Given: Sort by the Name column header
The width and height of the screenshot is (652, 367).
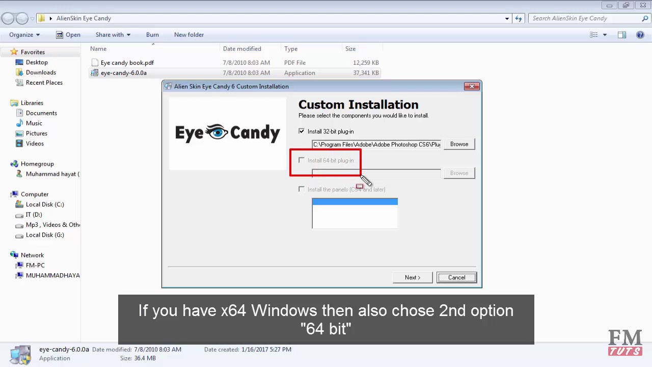Looking at the screenshot, I should (x=154, y=48).
